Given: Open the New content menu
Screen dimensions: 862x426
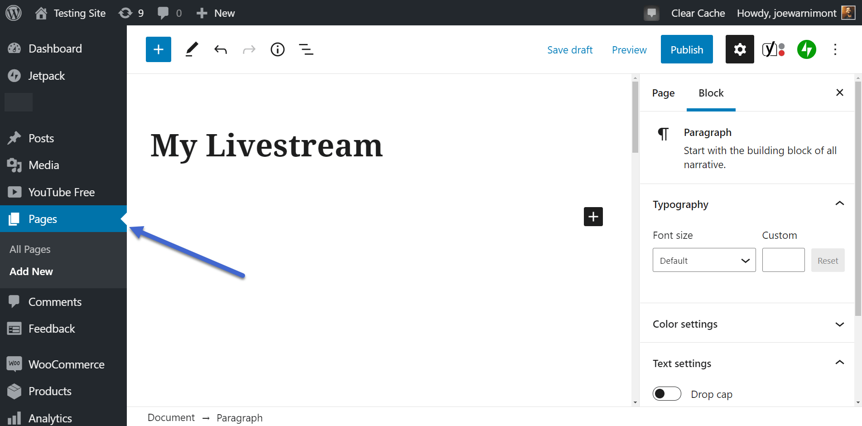Looking at the screenshot, I should point(216,13).
